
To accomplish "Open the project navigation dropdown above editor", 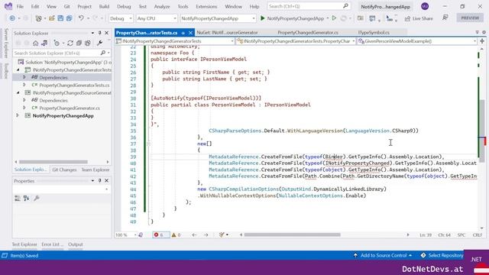I will click(175, 41).
